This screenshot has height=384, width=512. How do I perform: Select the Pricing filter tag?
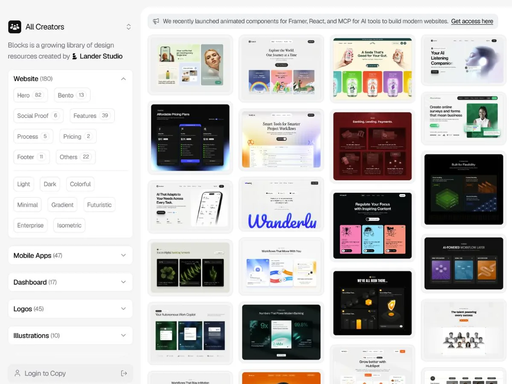[x=78, y=137]
